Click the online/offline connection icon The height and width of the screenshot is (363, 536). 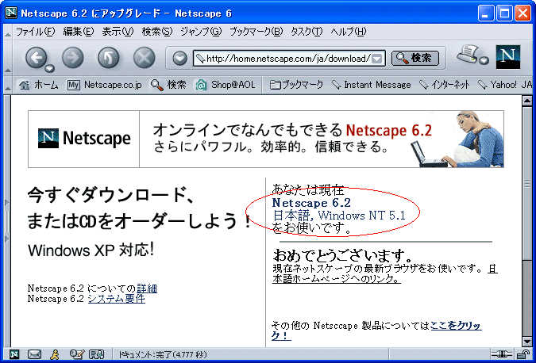point(502,354)
